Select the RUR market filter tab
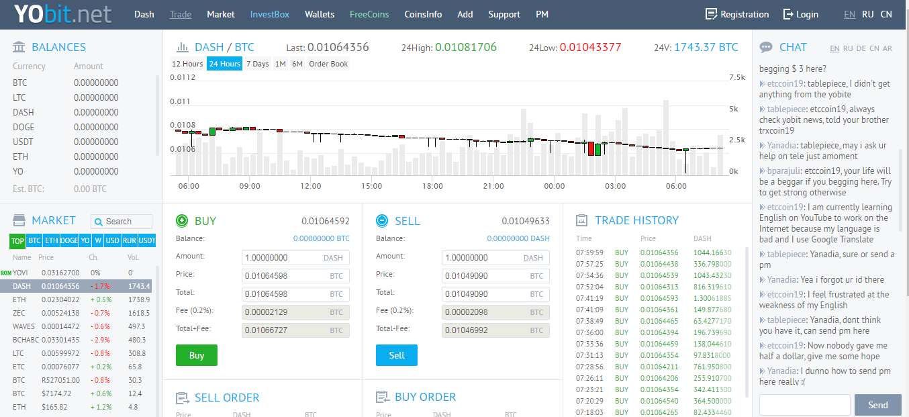909x417 pixels. tap(129, 240)
